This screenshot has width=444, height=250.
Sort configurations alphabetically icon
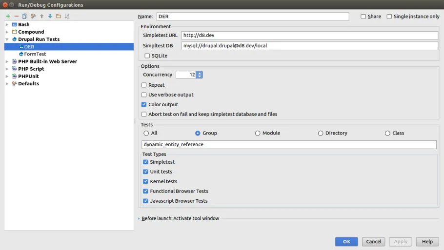67,16
